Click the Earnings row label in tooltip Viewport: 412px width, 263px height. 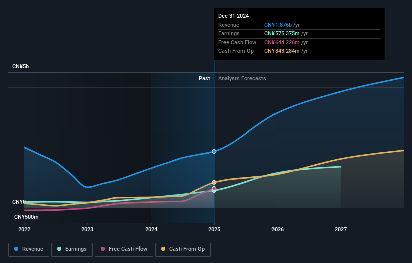[x=229, y=33]
